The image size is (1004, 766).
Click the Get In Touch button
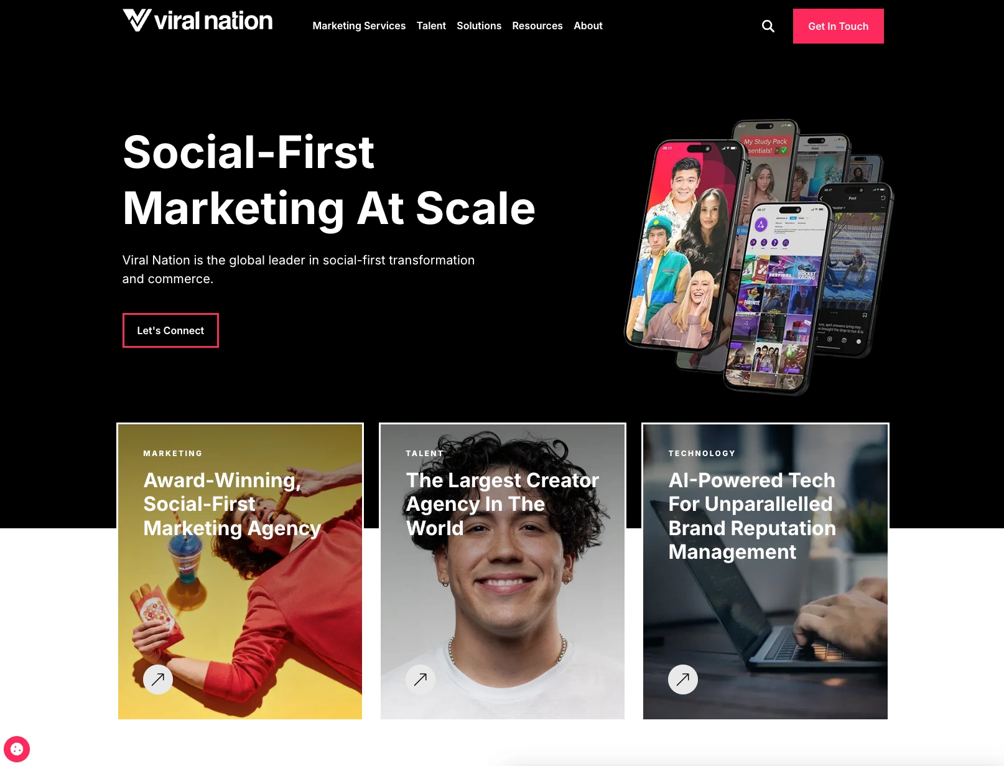[838, 26]
